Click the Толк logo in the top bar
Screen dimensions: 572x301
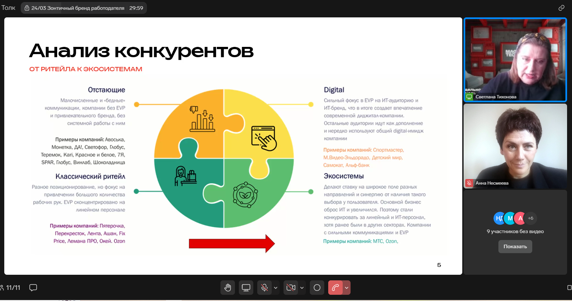[9, 8]
